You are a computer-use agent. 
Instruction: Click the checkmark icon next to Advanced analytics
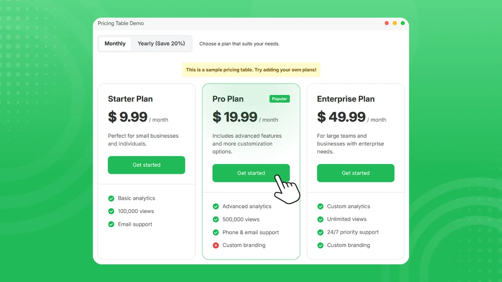pyautogui.click(x=216, y=206)
